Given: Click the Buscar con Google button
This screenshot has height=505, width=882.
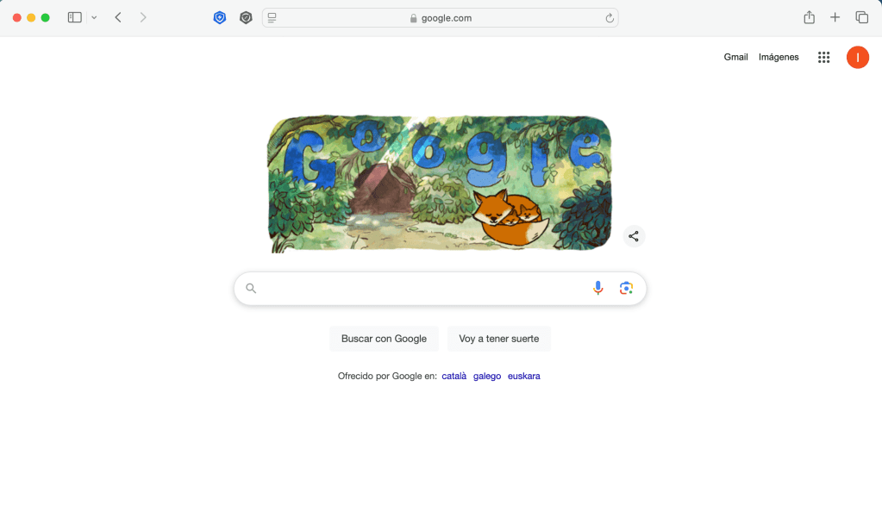Looking at the screenshot, I should [x=384, y=339].
